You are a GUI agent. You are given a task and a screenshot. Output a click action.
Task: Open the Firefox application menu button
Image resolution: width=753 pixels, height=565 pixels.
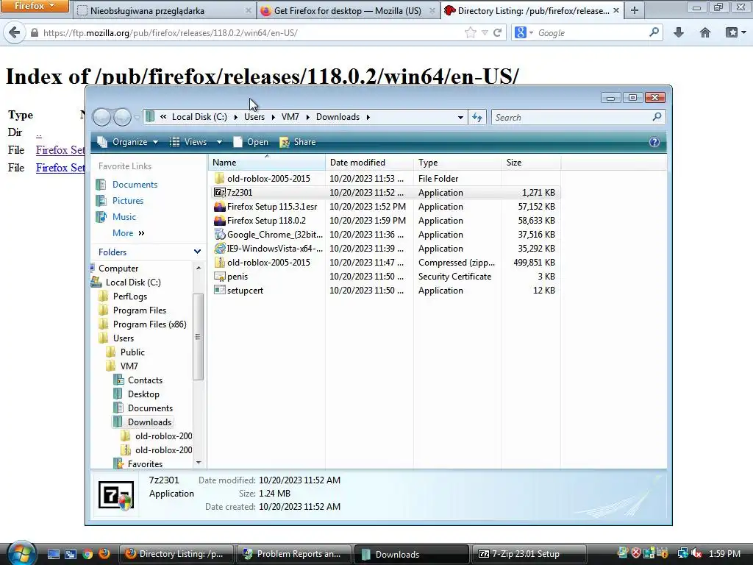click(34, 6)
